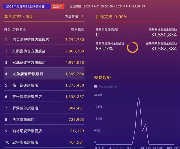Click the 活动中 status badge
Viewport: 180px width, 149px height.
click(x=58, y=6)
